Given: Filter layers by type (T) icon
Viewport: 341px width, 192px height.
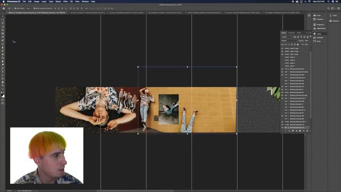Looking at the screenshot, I should pos(301,37).
